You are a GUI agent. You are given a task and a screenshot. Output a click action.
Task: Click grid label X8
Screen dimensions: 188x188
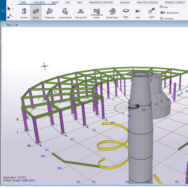tap(168, 100)
